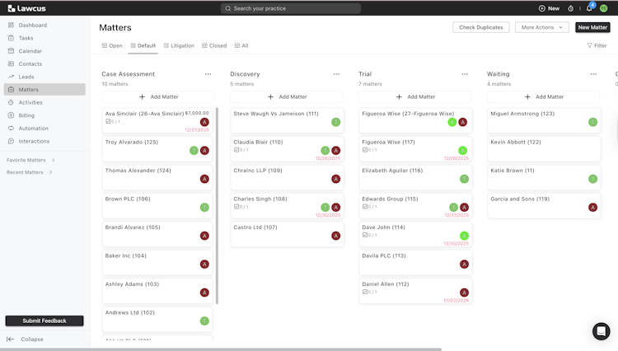Open the Billing section

point(26,115)
